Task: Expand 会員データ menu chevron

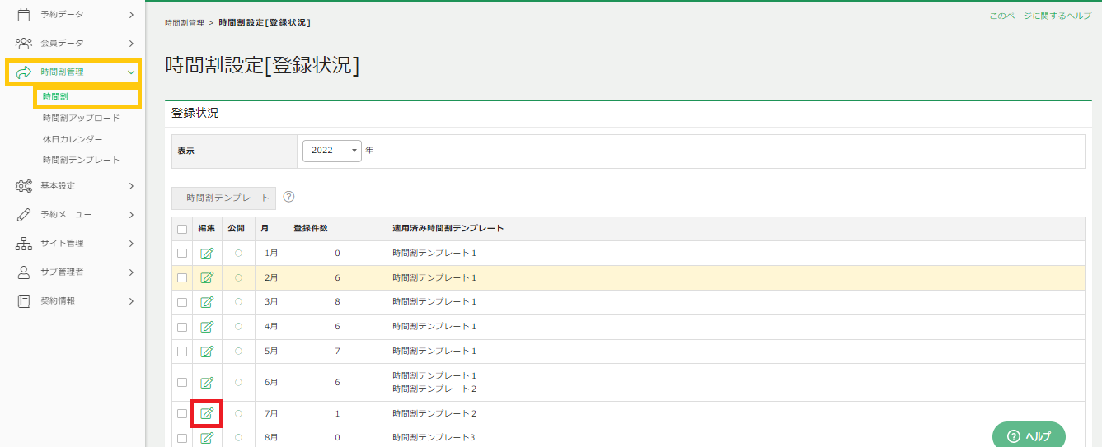Action: click(131, 43)
